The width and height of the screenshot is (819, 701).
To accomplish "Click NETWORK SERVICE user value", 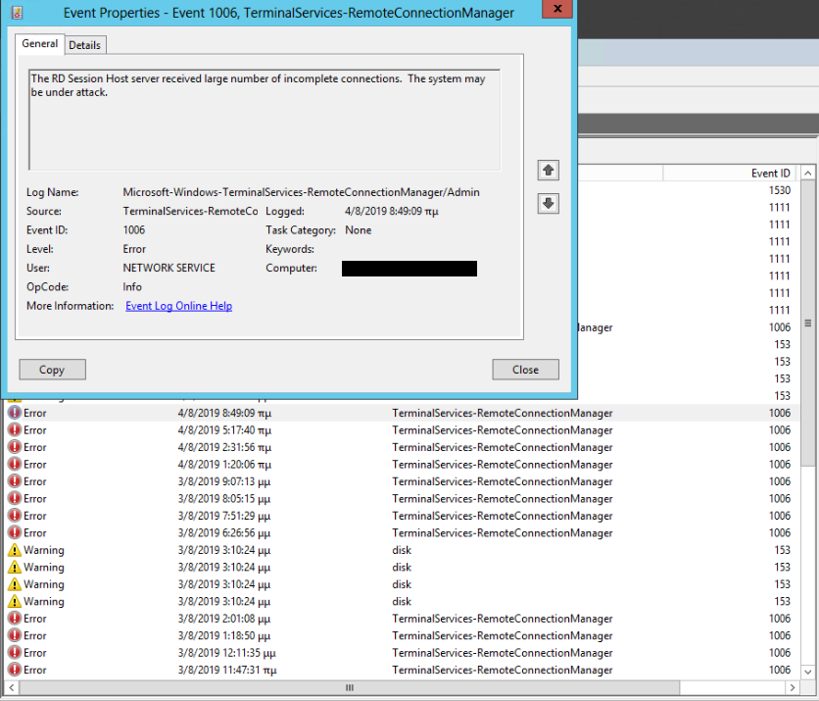I will (169, 268).
